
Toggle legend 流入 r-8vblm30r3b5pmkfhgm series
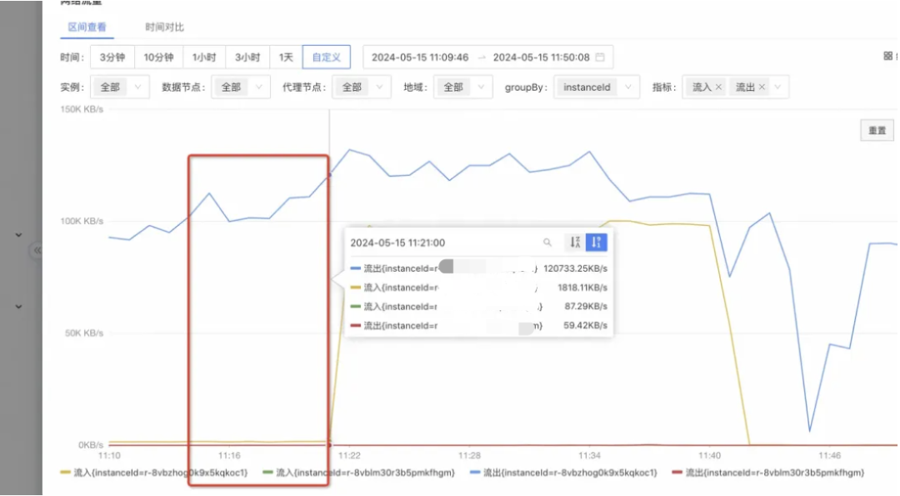click(358, 473)
